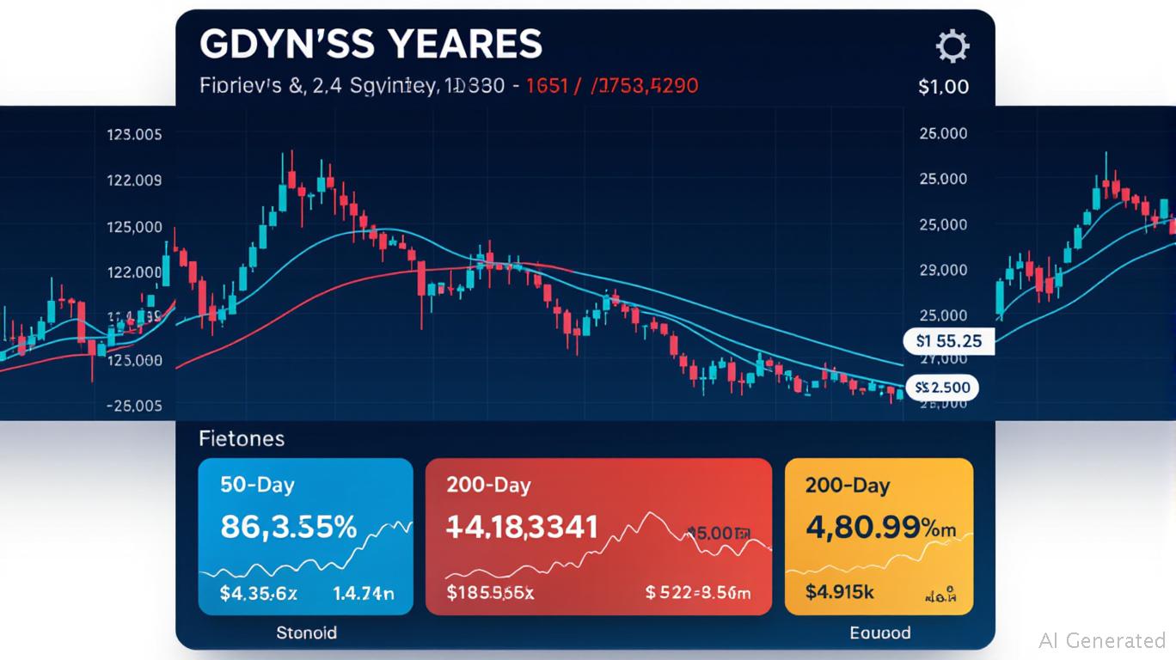Click the $1.00 value under the gear

click(943, 87)
